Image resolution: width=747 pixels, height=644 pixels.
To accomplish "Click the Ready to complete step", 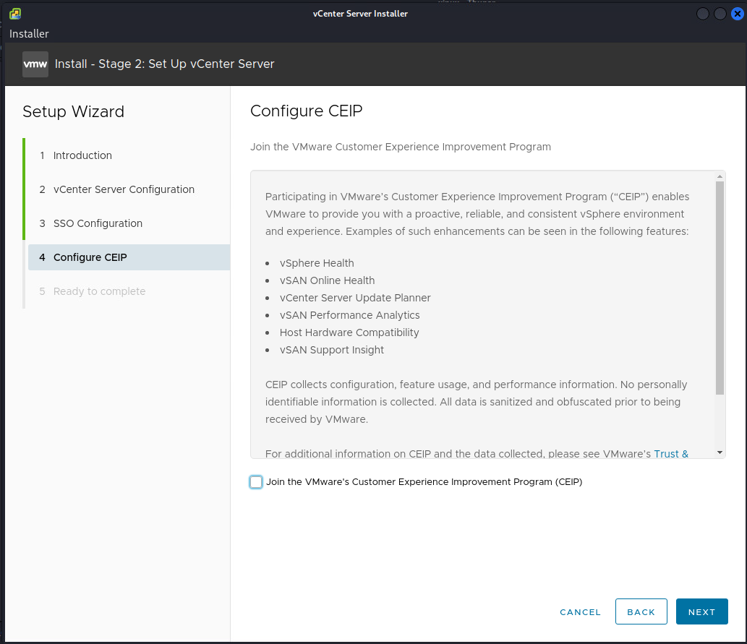I will point(99,291).
